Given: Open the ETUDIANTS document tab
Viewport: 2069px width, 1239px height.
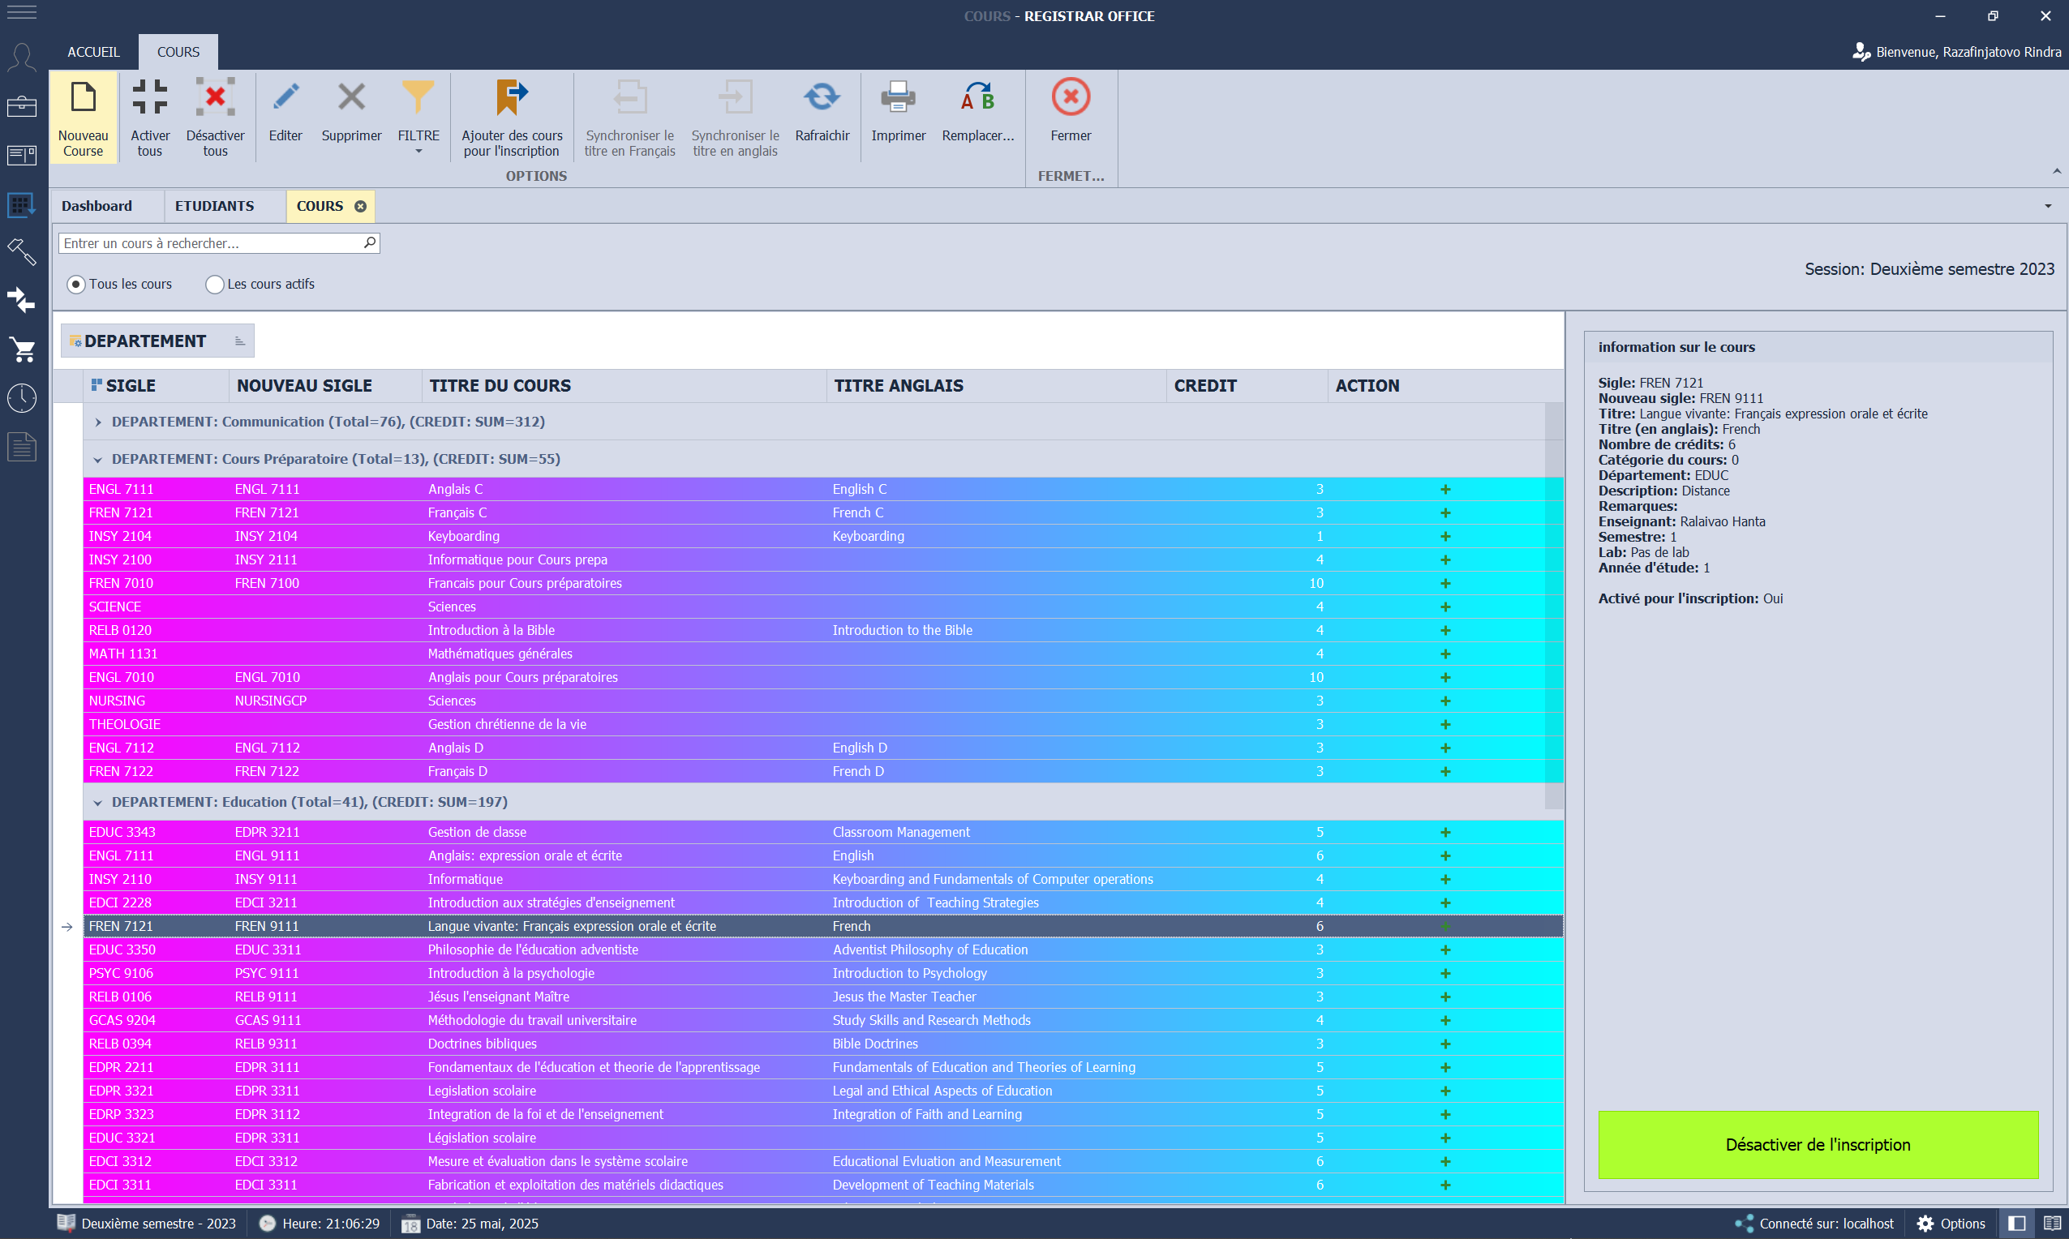Looking at the screenshot, I should pos(214,206).
